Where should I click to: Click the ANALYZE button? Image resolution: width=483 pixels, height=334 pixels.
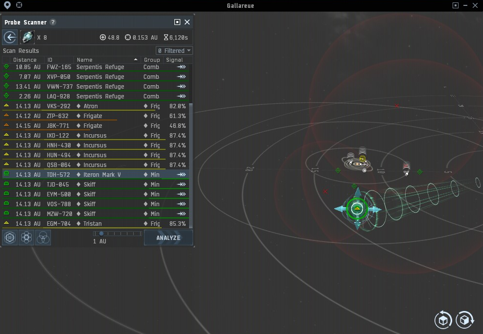click(x=168, y=238)
